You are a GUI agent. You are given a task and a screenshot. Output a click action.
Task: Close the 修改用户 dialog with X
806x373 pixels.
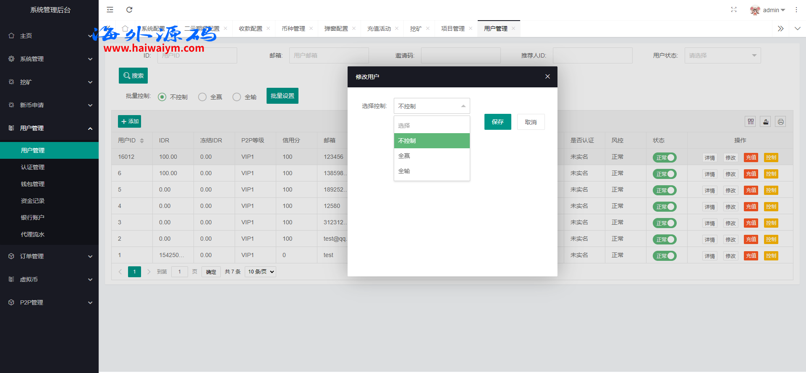pos(547,76)
